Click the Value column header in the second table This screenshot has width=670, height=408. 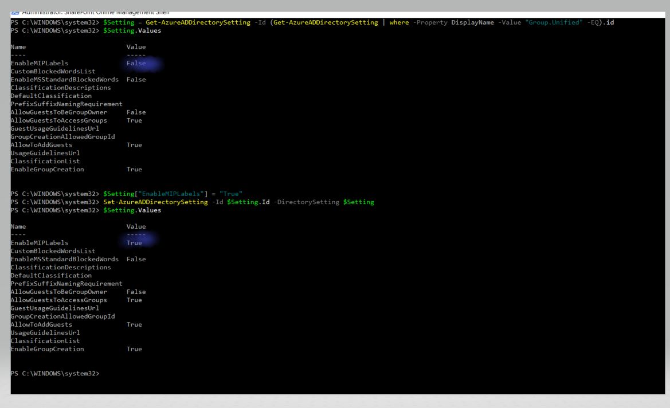(x=136, y=227)
